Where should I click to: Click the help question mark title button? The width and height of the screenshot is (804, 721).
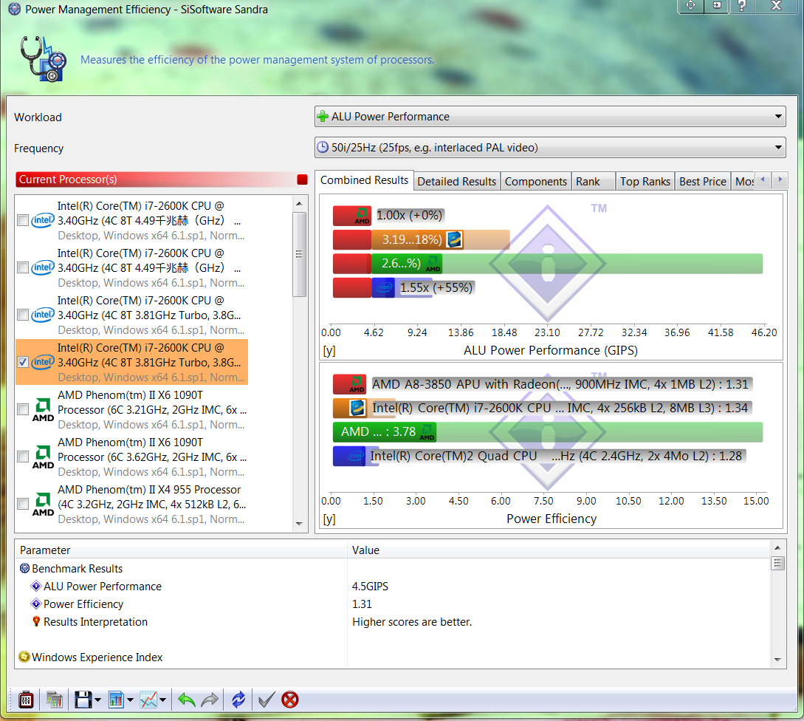741,6
